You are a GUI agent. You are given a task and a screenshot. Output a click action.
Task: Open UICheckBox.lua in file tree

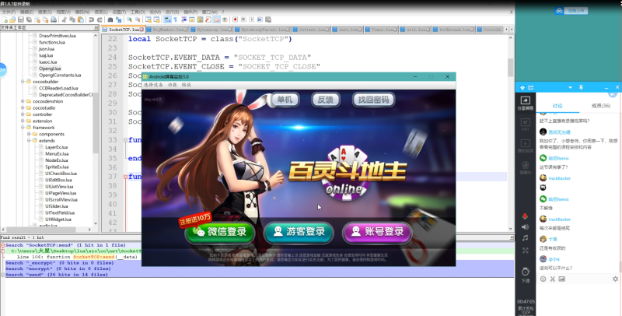point(61,174)
